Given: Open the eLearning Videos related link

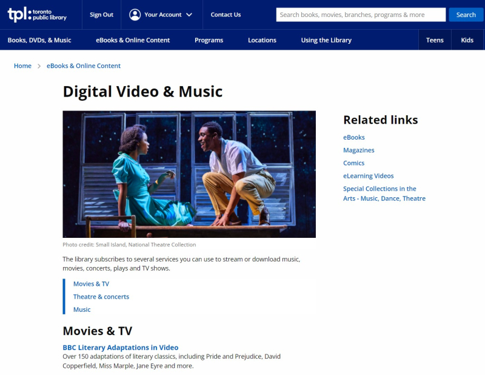Looking at the screenshot, I should (368, 176).
